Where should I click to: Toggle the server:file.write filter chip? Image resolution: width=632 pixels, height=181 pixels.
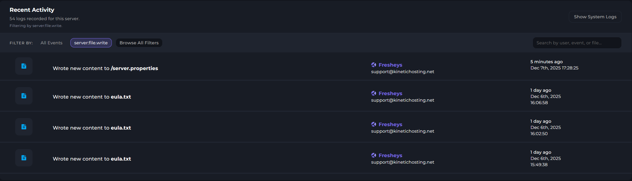tap(91, 43)
